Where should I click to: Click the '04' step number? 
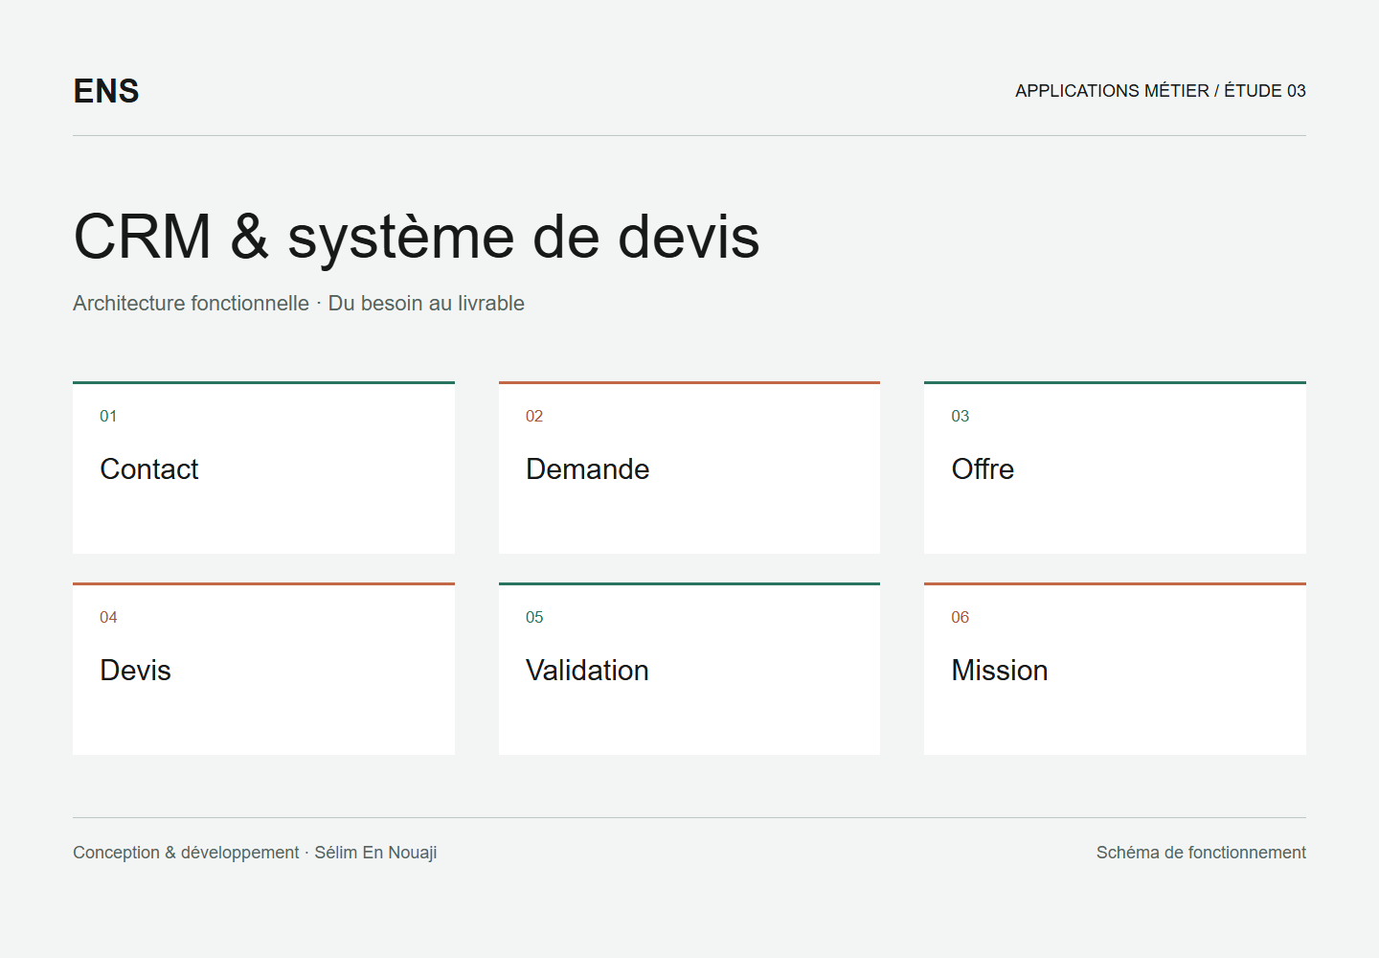108,618
